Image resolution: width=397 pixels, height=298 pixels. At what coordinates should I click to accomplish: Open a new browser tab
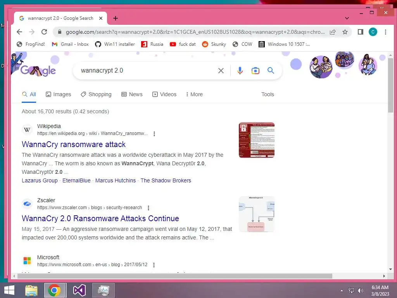point(116,18)
